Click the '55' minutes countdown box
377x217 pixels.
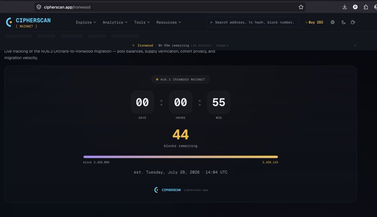[x=219, y=102]
